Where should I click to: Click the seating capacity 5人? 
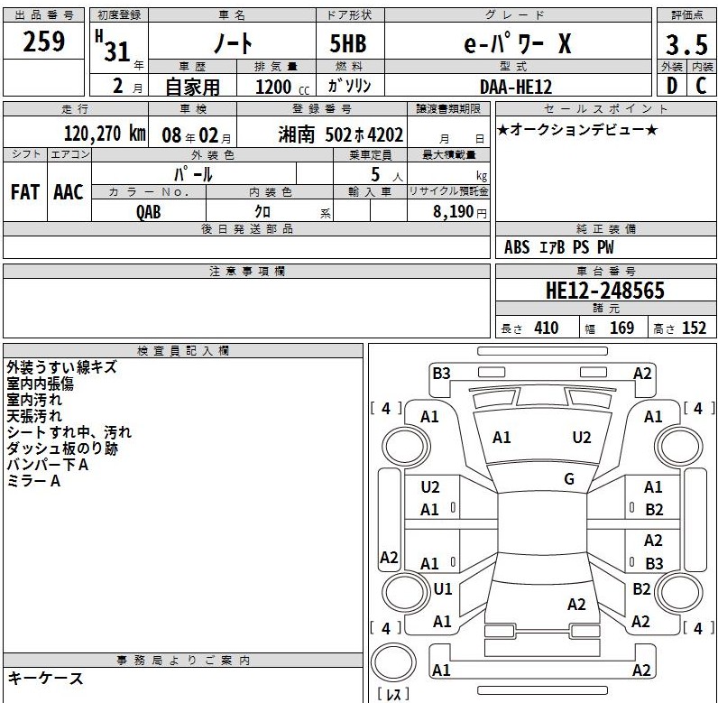pyautogui.click(x=386, y=174)
